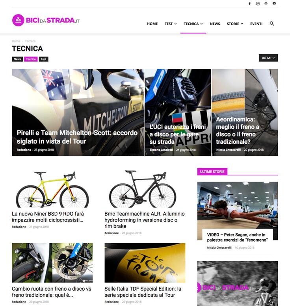Click the search magnifier icon
290x306 pixels.
pyautogui.click(x=272, y=24)
